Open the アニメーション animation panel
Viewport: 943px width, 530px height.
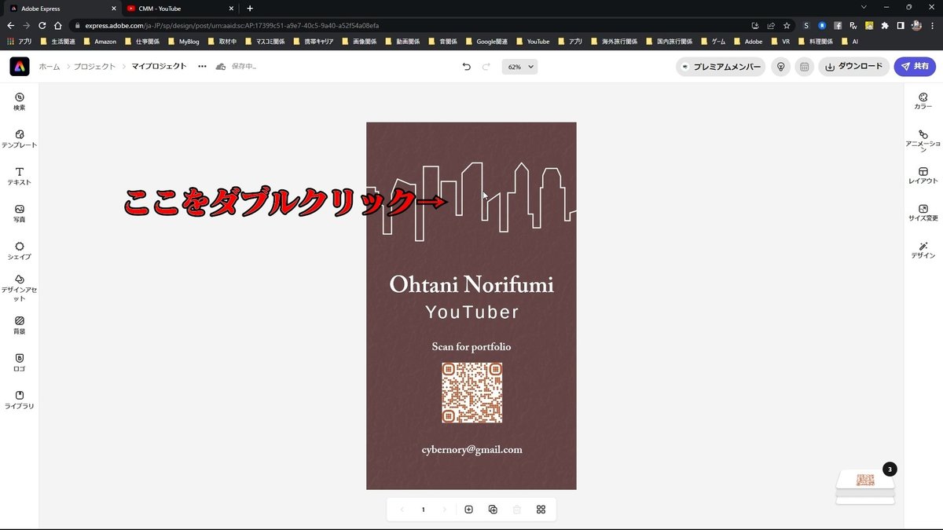point(923,141)
